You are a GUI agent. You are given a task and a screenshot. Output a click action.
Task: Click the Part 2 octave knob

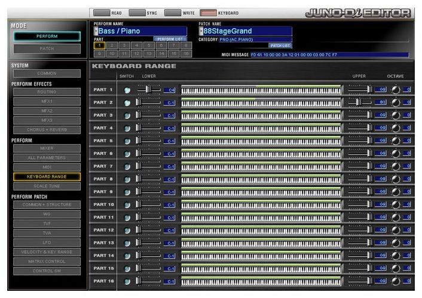(396, 102)
